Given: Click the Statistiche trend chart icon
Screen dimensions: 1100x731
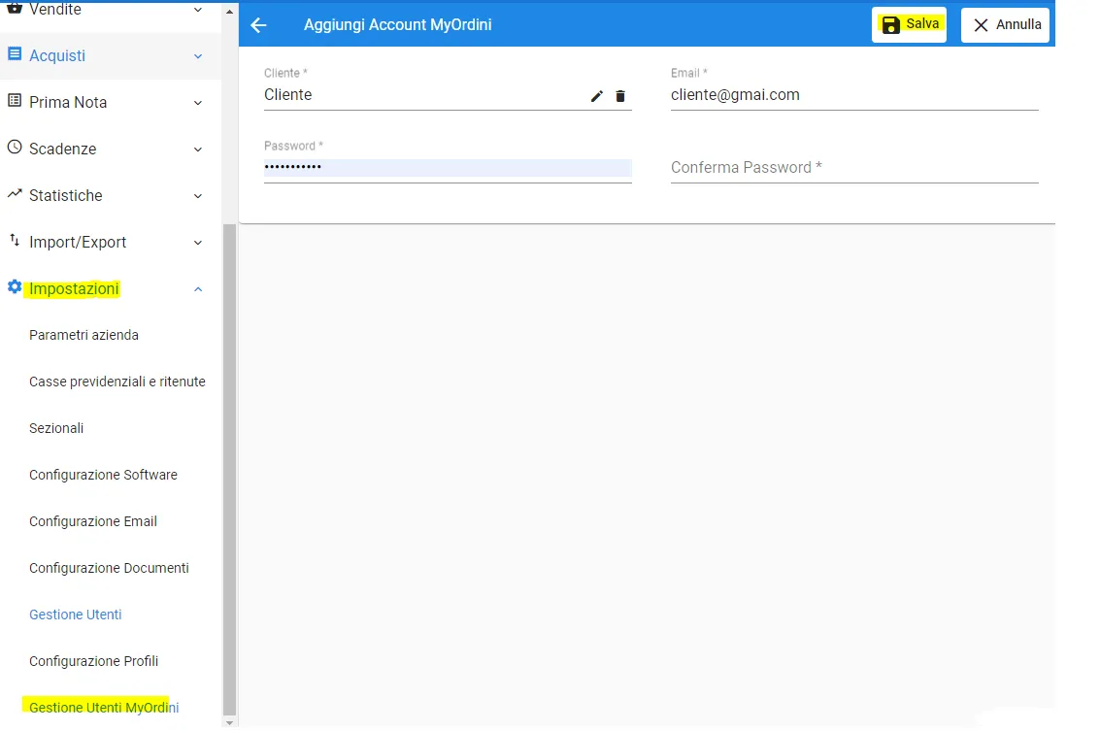Looking at the screenshot, I should tap(14, 193).
